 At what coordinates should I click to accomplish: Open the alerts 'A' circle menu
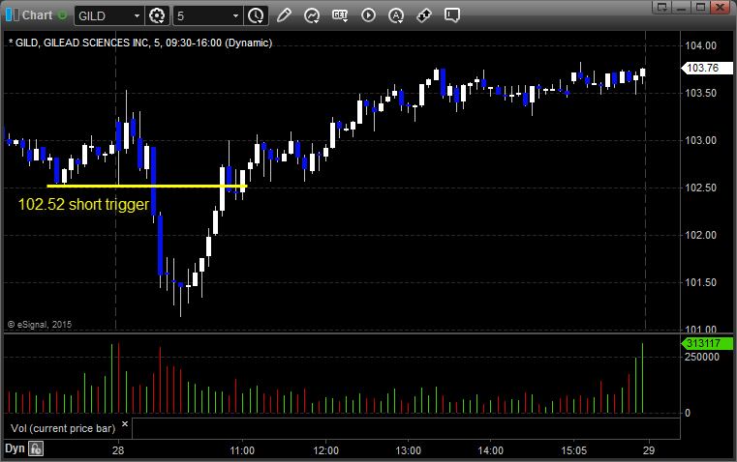(x=396, y=15)
